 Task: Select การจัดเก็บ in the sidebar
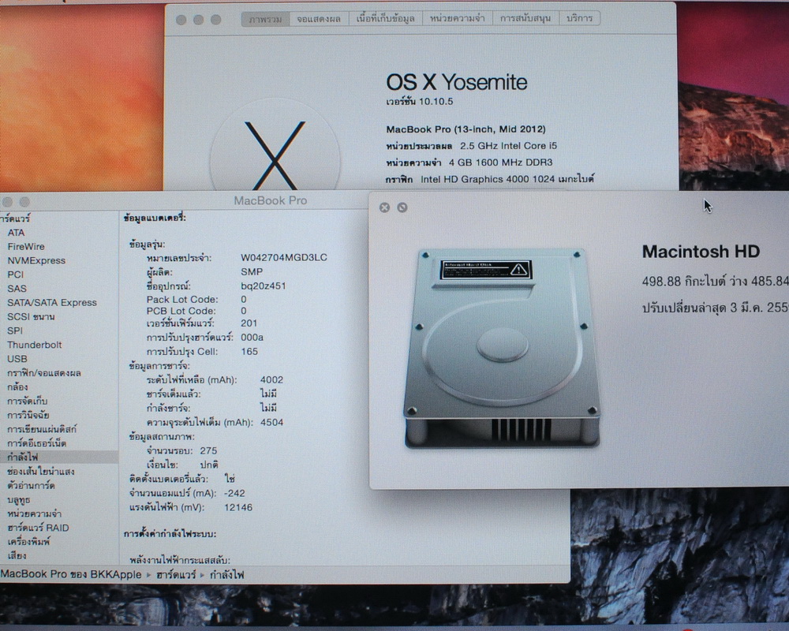point(27,401)
